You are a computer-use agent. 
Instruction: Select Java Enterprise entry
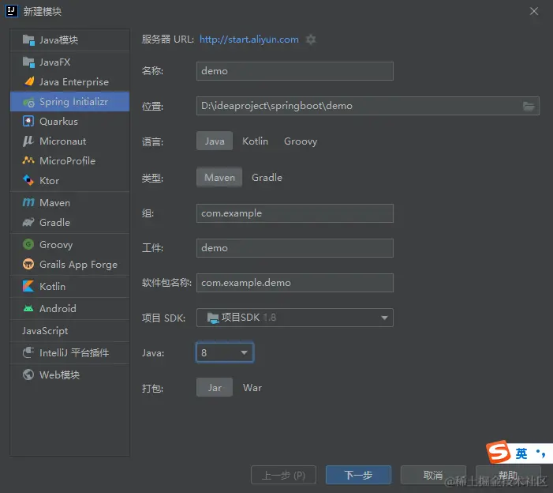(70, 81)
